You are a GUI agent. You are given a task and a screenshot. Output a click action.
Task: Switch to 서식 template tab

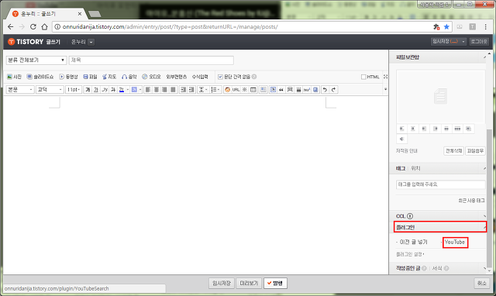tap(437, 268)
